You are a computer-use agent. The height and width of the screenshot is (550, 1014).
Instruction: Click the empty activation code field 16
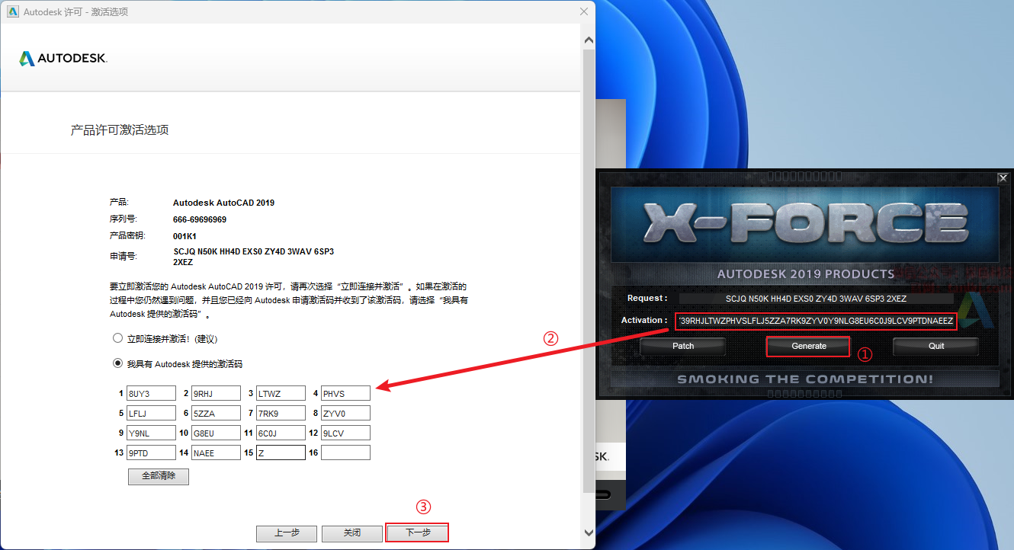click(345, 453)
